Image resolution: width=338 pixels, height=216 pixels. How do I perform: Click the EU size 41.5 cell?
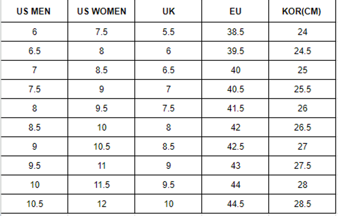tap(236, 109)
